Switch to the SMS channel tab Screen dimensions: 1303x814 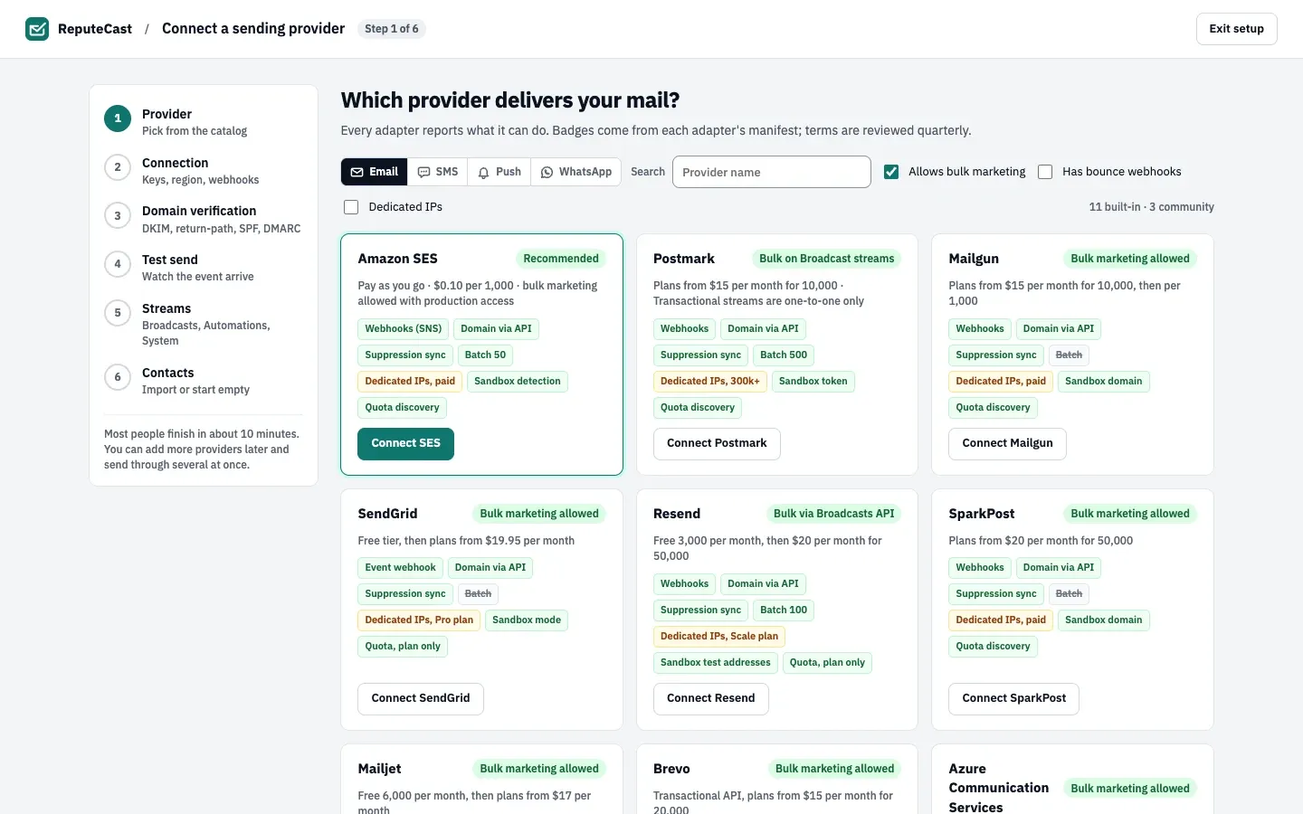(x=438, y=172)
